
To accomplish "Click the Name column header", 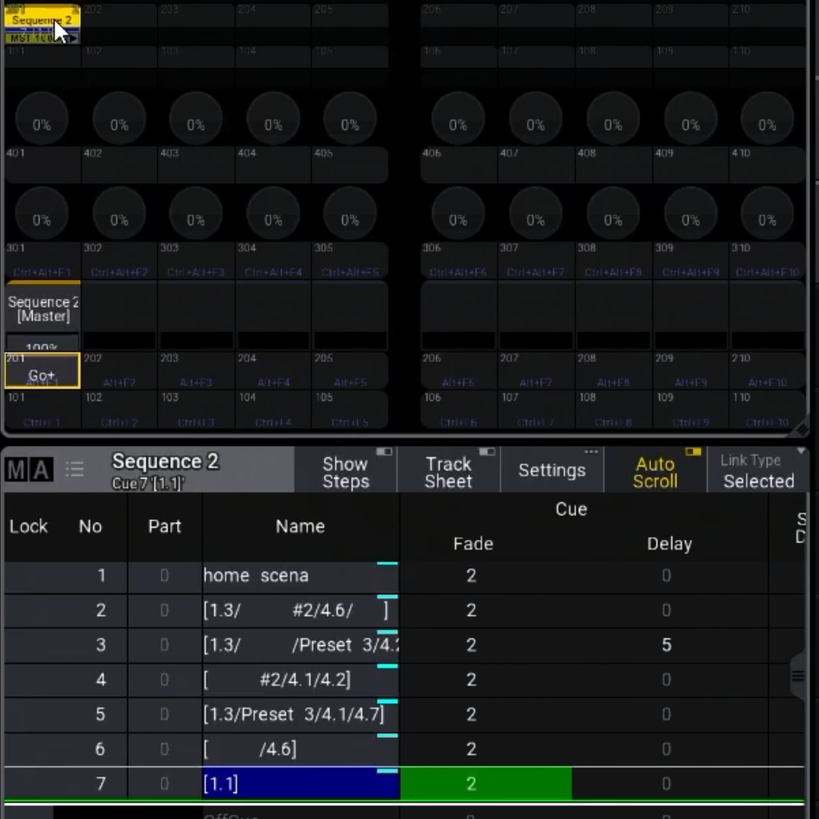I will (x=300, y=526).
